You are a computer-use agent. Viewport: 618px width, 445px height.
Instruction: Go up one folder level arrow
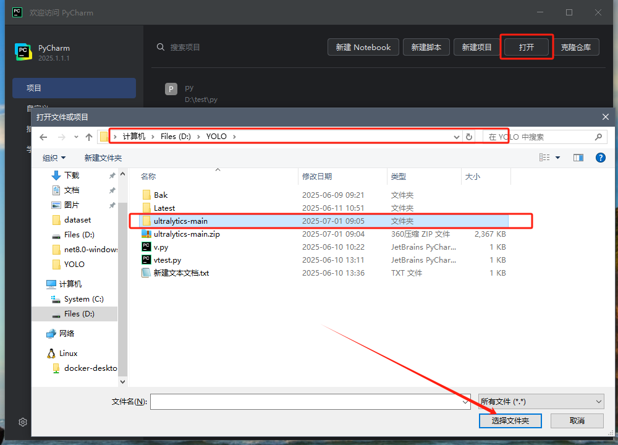click(x=88, y=137)
